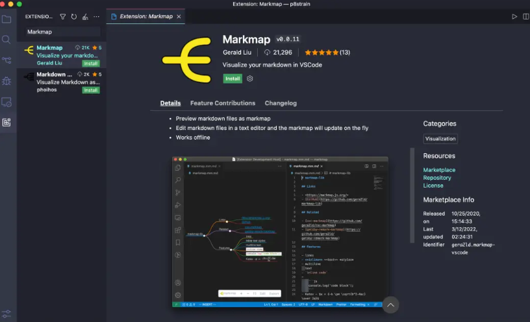This screenshot has width=530, height=322.
Task: Jump to top with the round arrow button
Action: point(390,304)
